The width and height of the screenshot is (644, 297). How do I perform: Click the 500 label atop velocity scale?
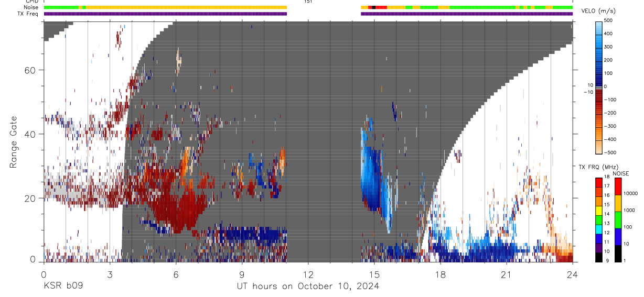tap(609, 20)
